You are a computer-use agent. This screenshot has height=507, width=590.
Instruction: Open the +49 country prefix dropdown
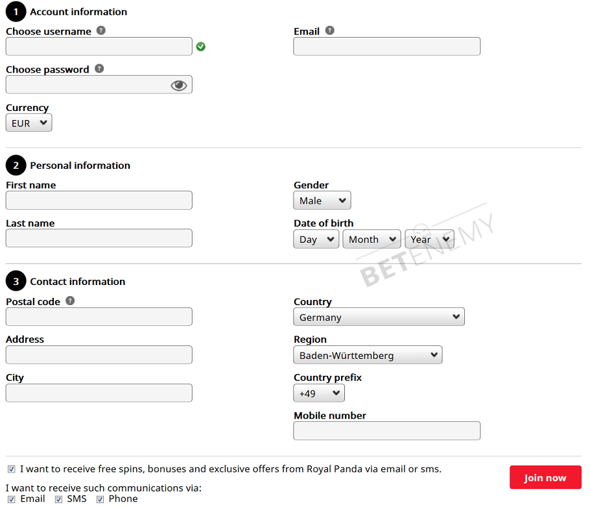319,393
